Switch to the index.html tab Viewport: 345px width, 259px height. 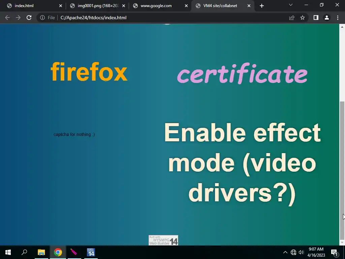point(33,6)
